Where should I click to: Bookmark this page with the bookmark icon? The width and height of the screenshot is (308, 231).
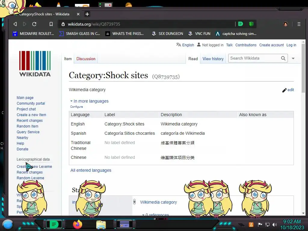click(x=51, y=24)
